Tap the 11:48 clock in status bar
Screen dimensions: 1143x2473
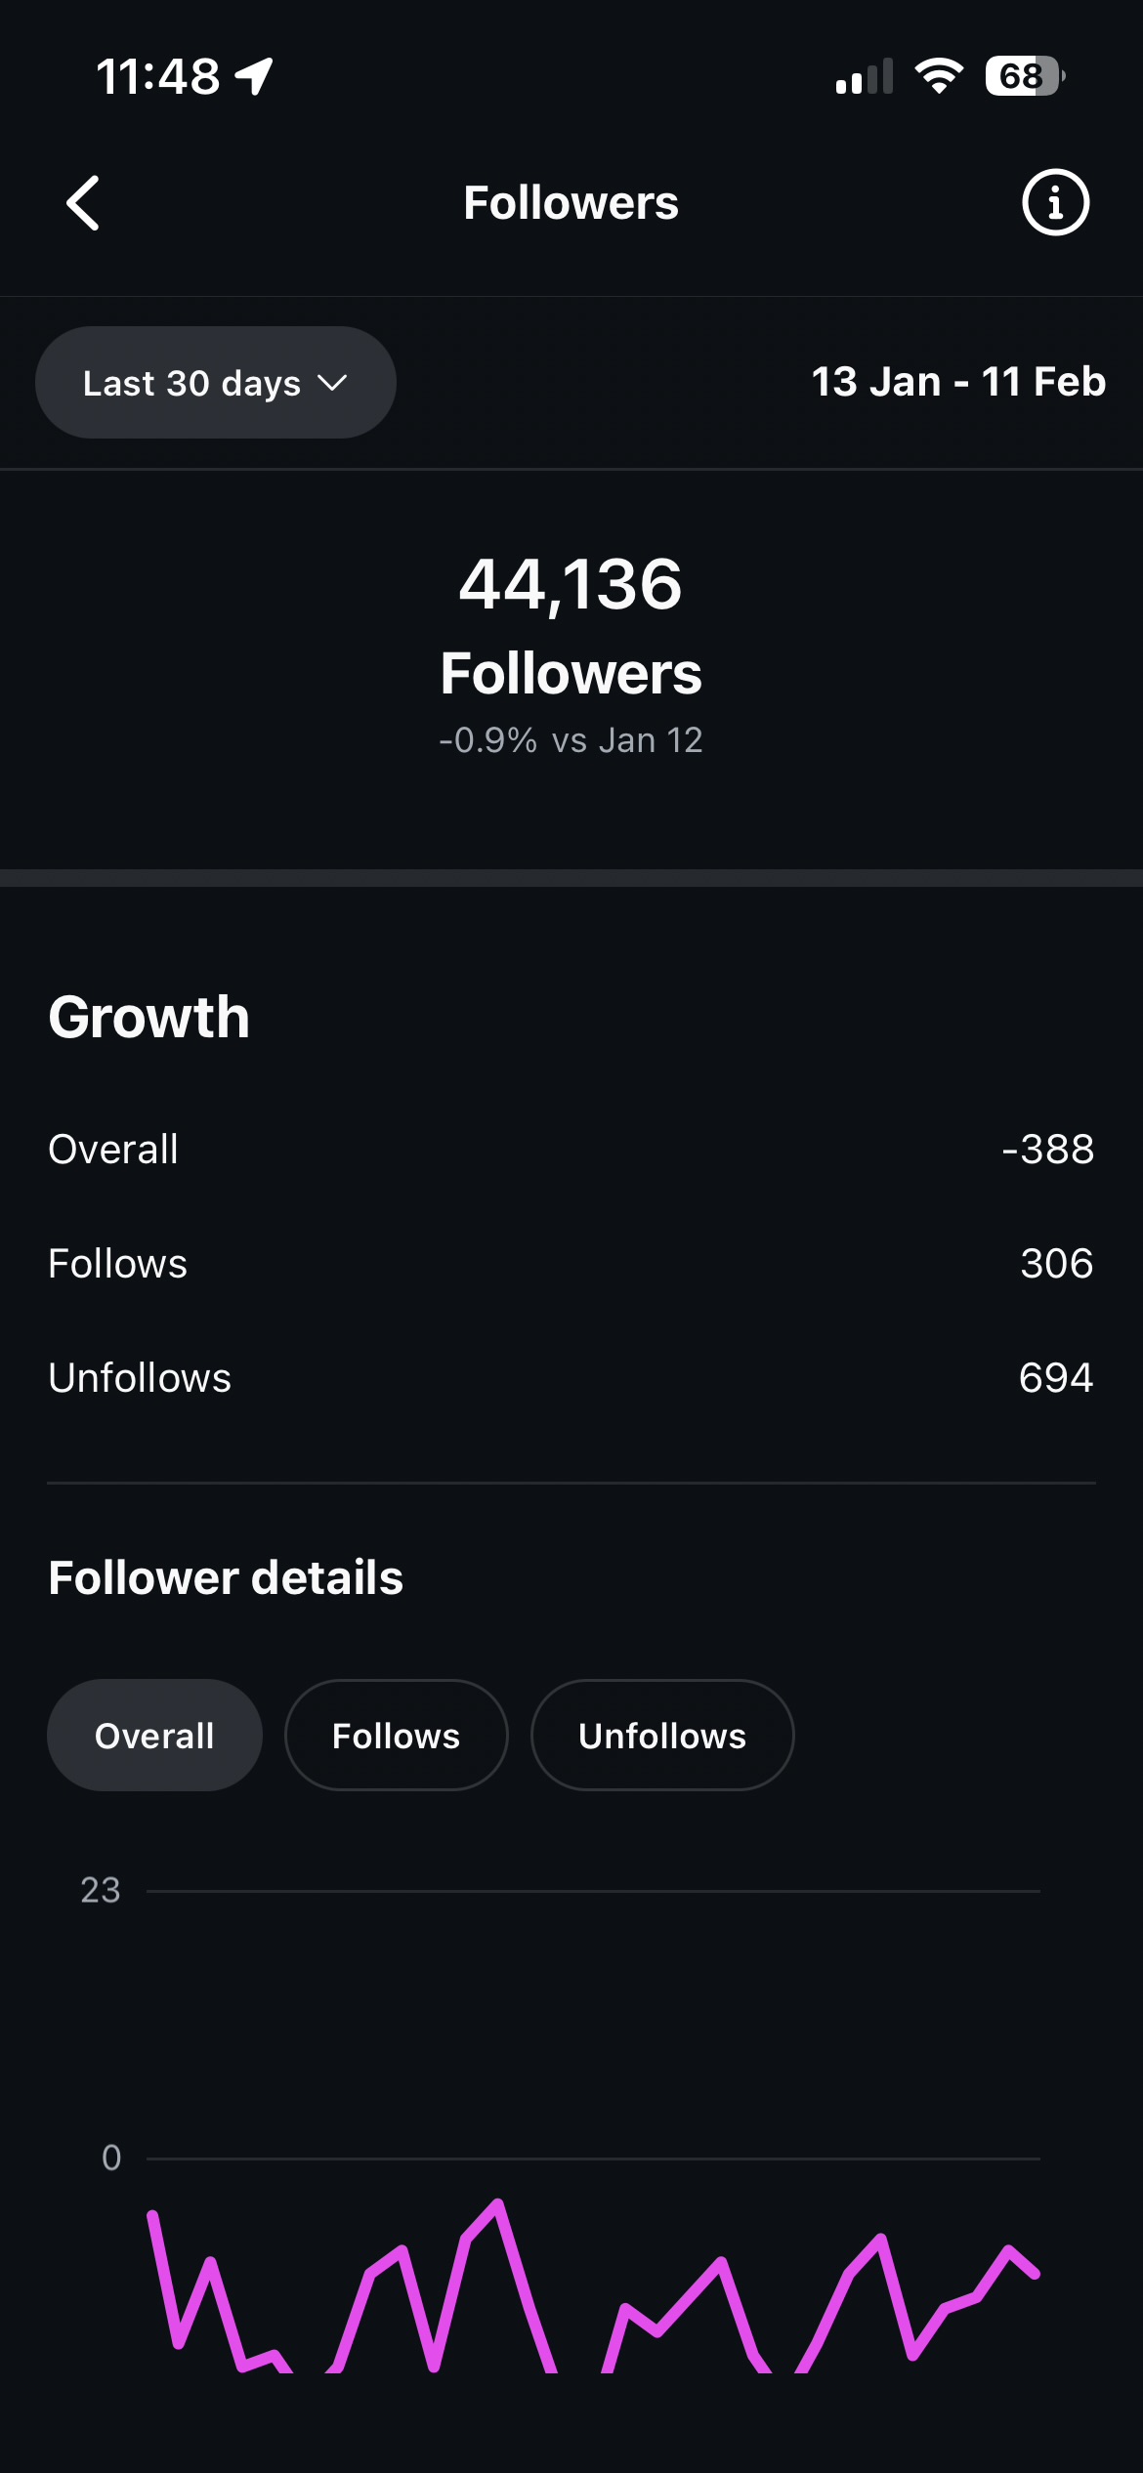[x=158, y=76]
